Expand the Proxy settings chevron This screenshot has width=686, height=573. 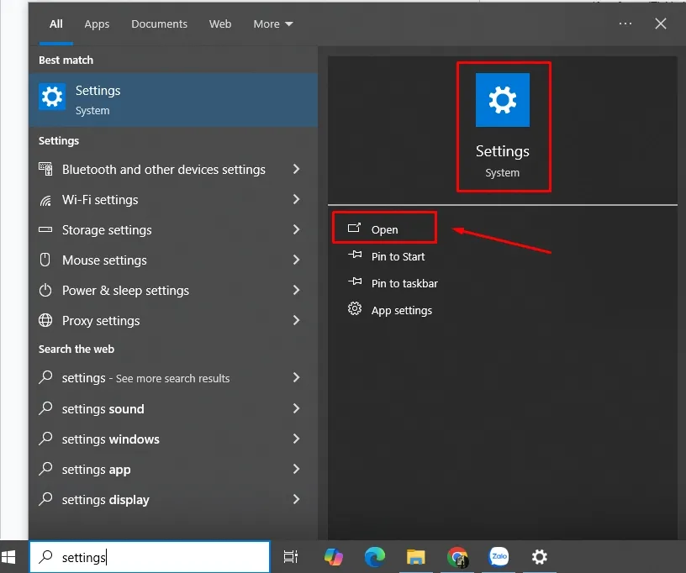click(x=296, y=321)
